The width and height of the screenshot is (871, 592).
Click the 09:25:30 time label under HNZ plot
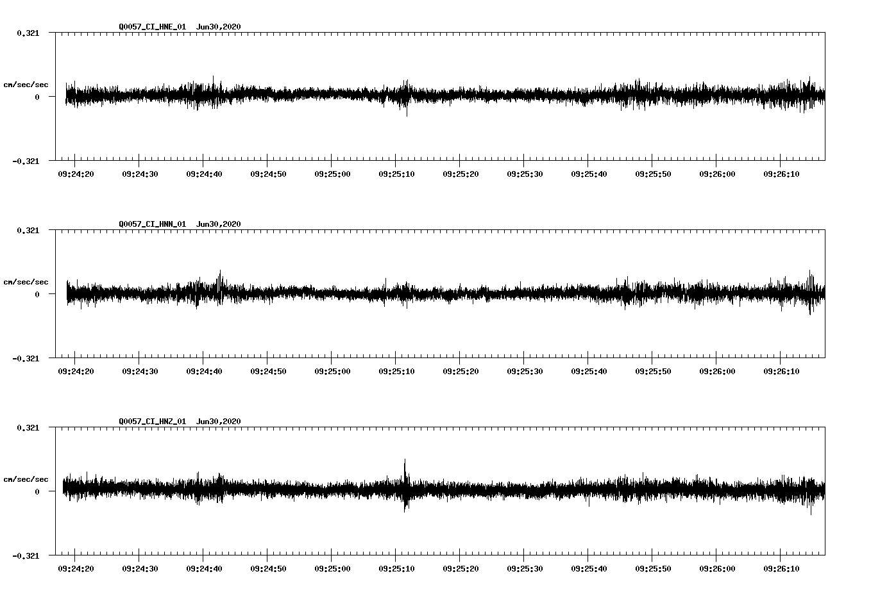click(525, 569)
